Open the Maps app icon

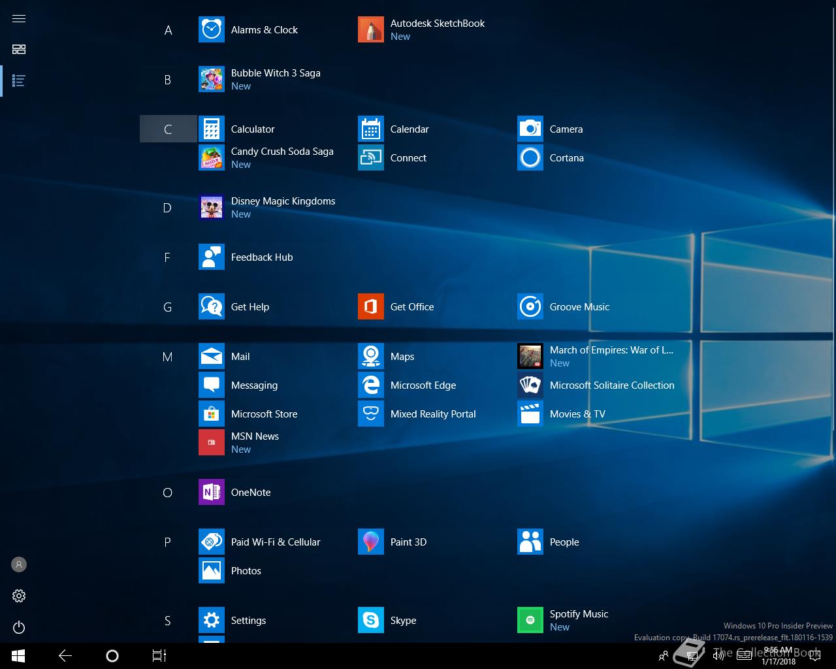point(371,357)
